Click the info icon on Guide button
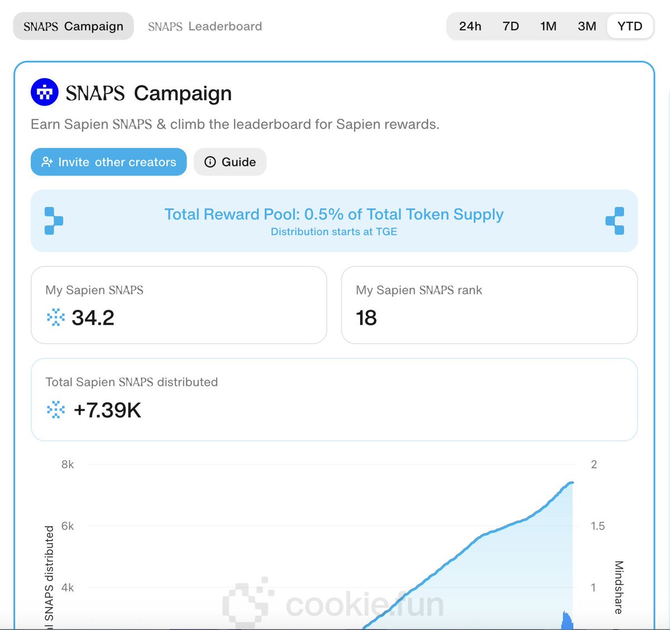 point(210,162)
